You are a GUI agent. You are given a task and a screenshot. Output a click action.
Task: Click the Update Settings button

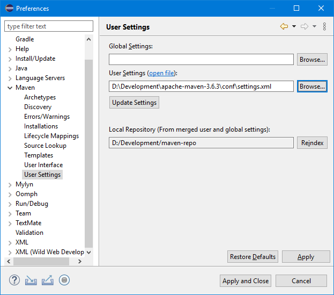pos(134,103)
